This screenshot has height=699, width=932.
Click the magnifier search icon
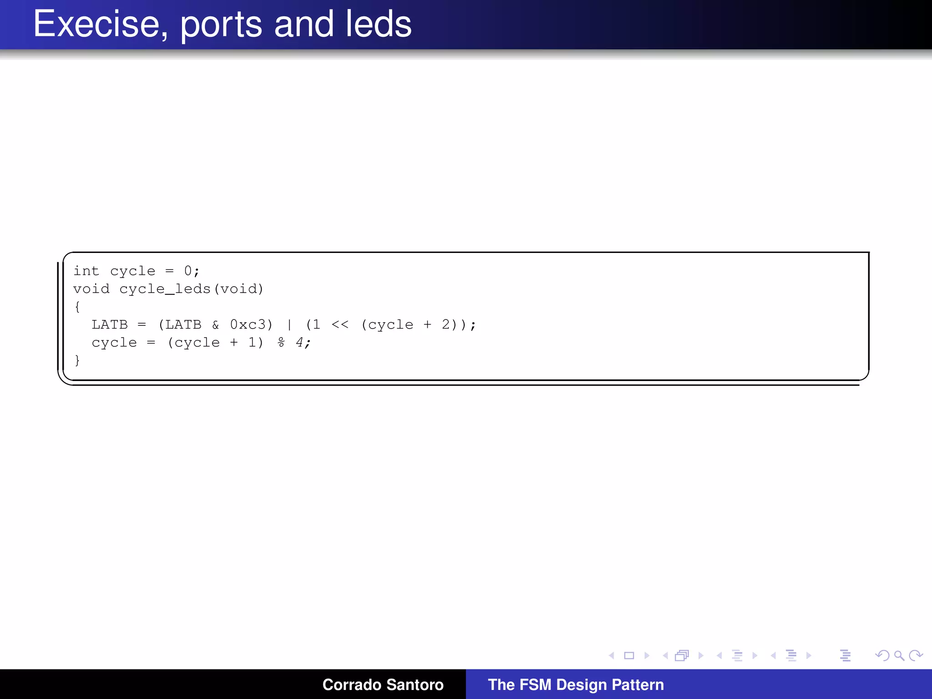click(899, 655)
